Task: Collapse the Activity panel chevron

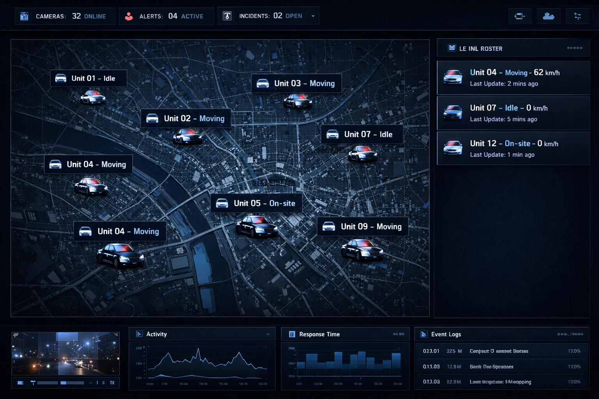Action: click(x=268, y=334)
